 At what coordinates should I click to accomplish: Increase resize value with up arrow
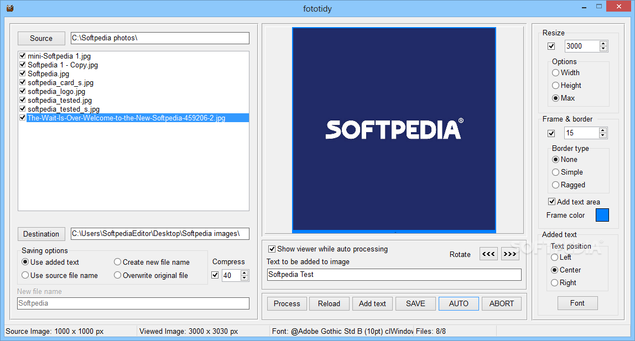(603, 43)
